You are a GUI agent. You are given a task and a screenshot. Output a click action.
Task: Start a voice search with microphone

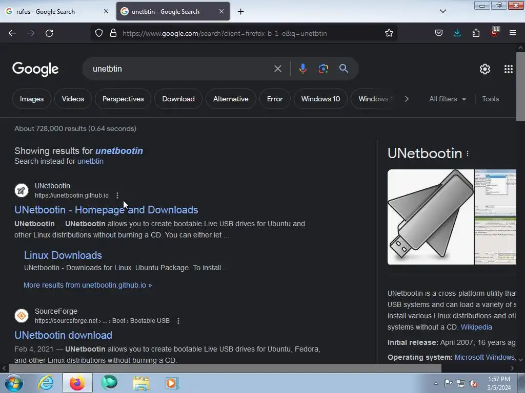[x=302, y=69]
